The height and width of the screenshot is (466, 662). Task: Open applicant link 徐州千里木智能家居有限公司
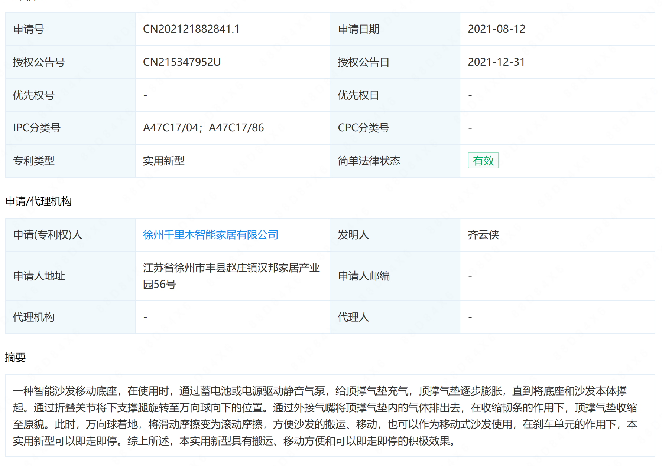pos(211,235)
